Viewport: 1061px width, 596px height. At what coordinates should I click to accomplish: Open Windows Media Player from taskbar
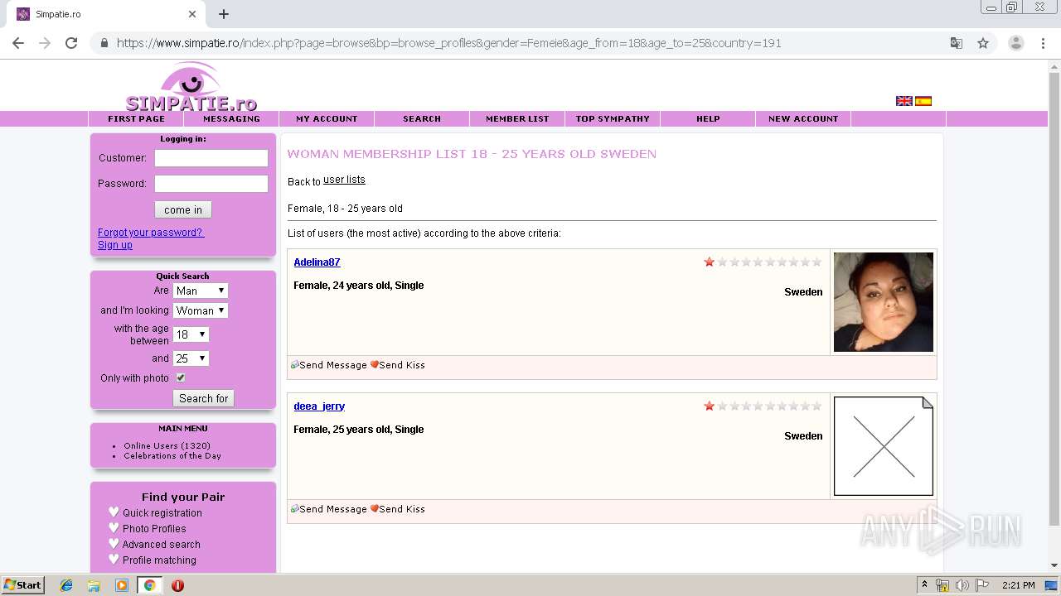click(x=122, y=585)
